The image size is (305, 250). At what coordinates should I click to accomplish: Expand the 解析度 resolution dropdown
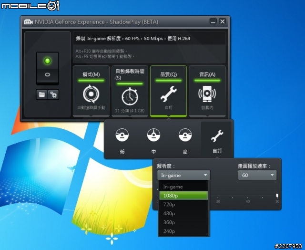[x=183, y=175]
